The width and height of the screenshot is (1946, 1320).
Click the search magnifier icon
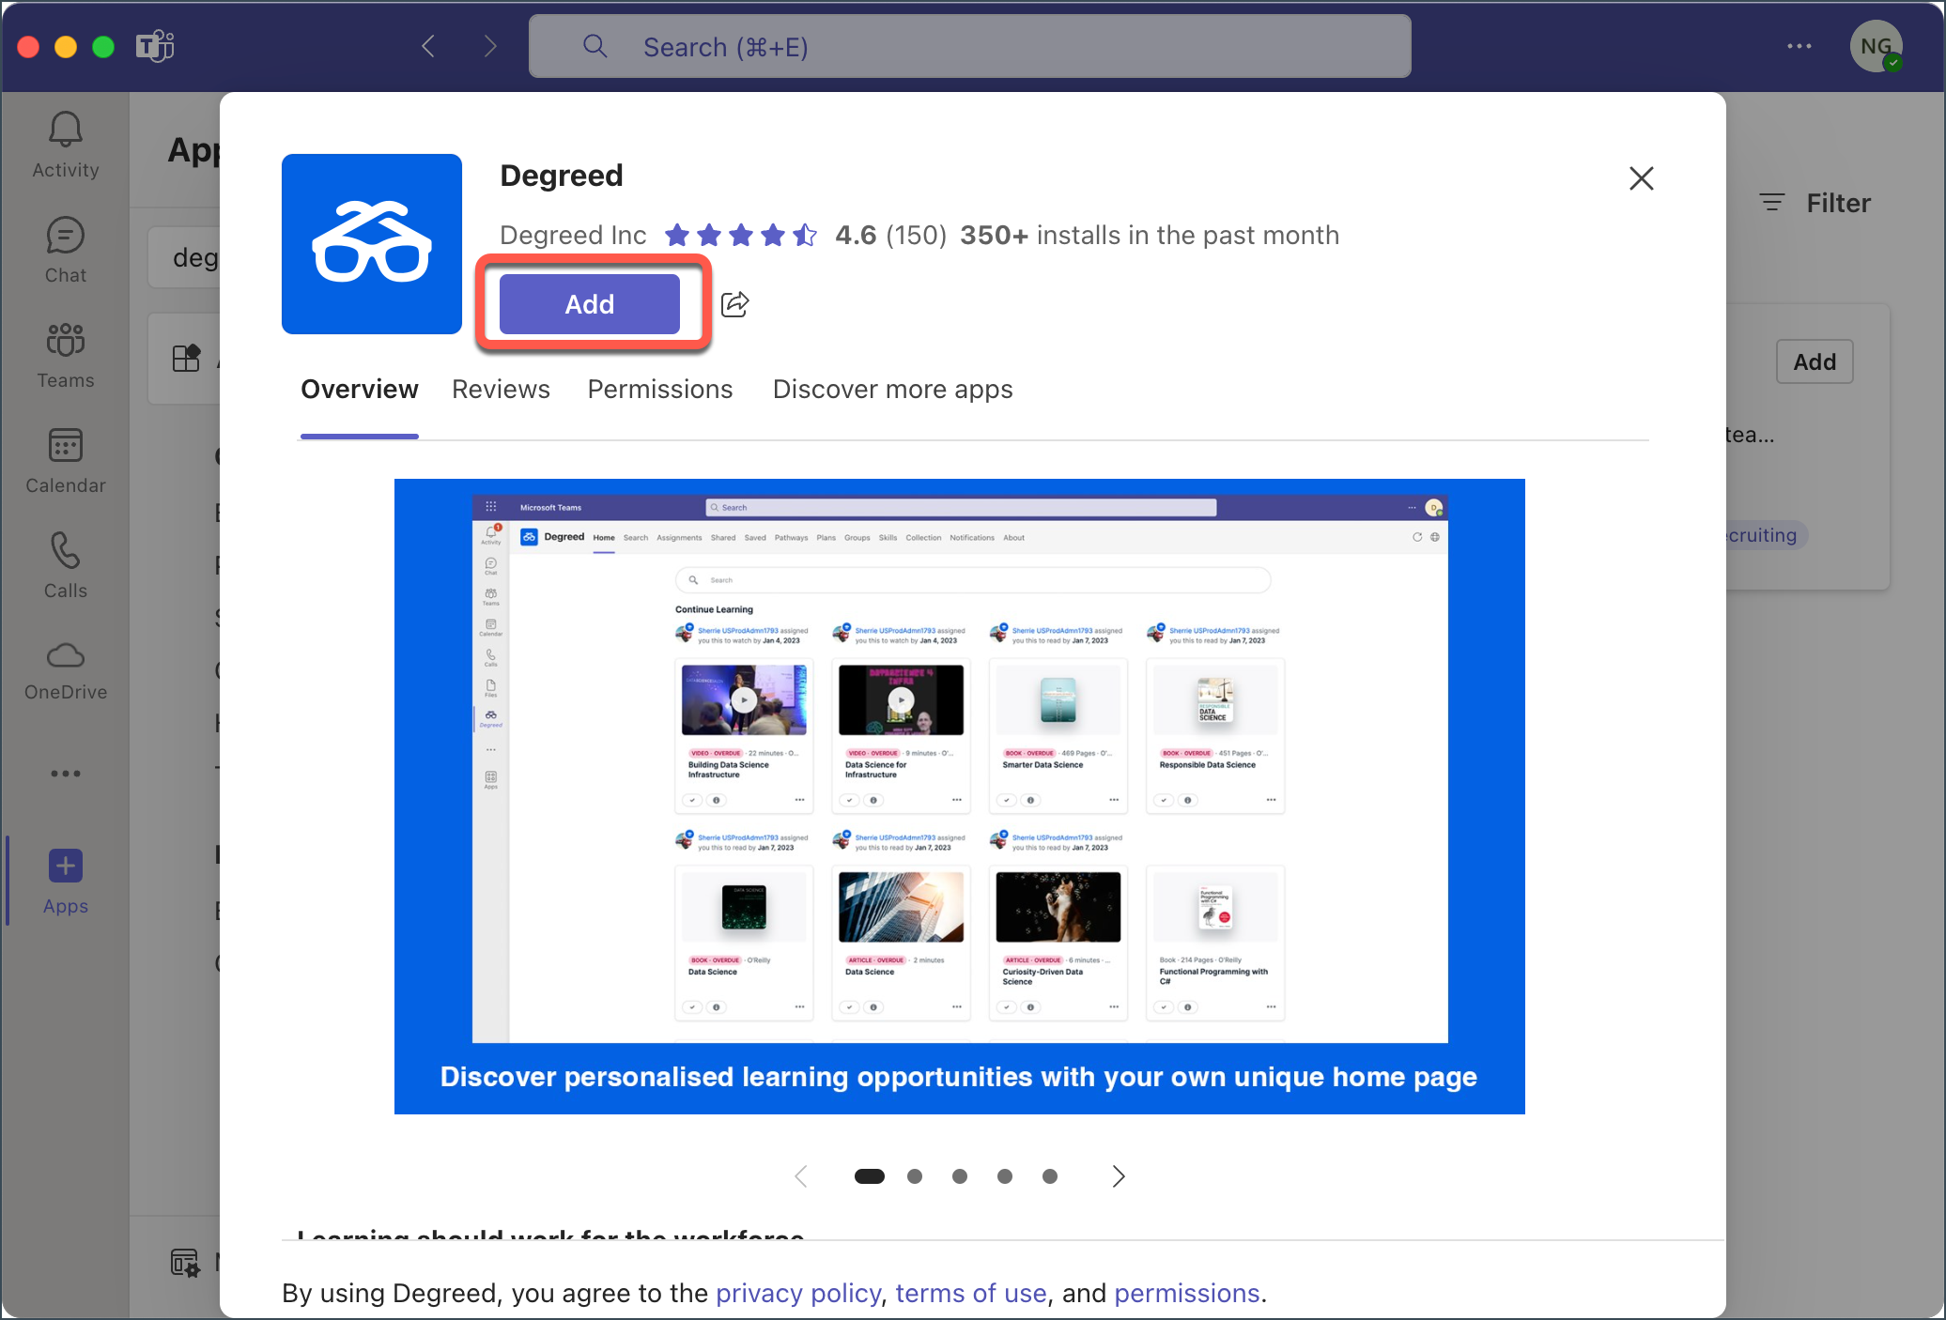[595, 46]
